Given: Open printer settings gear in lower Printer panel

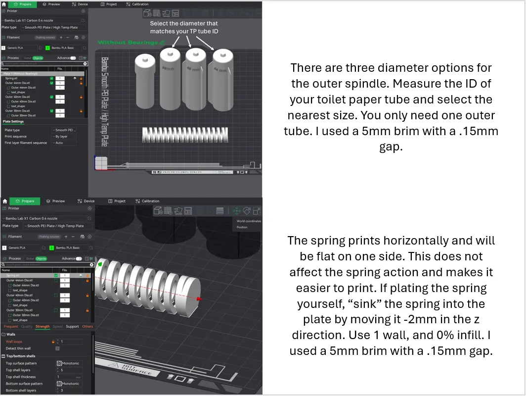Looking at the screenshot, I should coord(89,208).
